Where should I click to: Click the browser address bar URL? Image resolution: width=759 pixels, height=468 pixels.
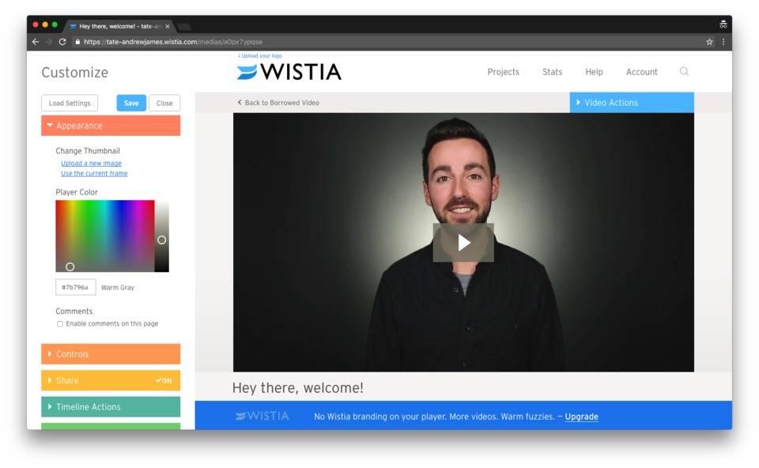(x=173, y=42)
